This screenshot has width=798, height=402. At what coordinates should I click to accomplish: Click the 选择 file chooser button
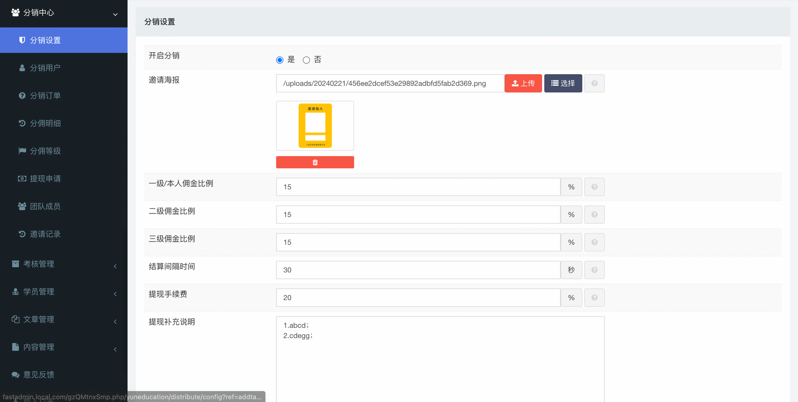click(563, 84)
